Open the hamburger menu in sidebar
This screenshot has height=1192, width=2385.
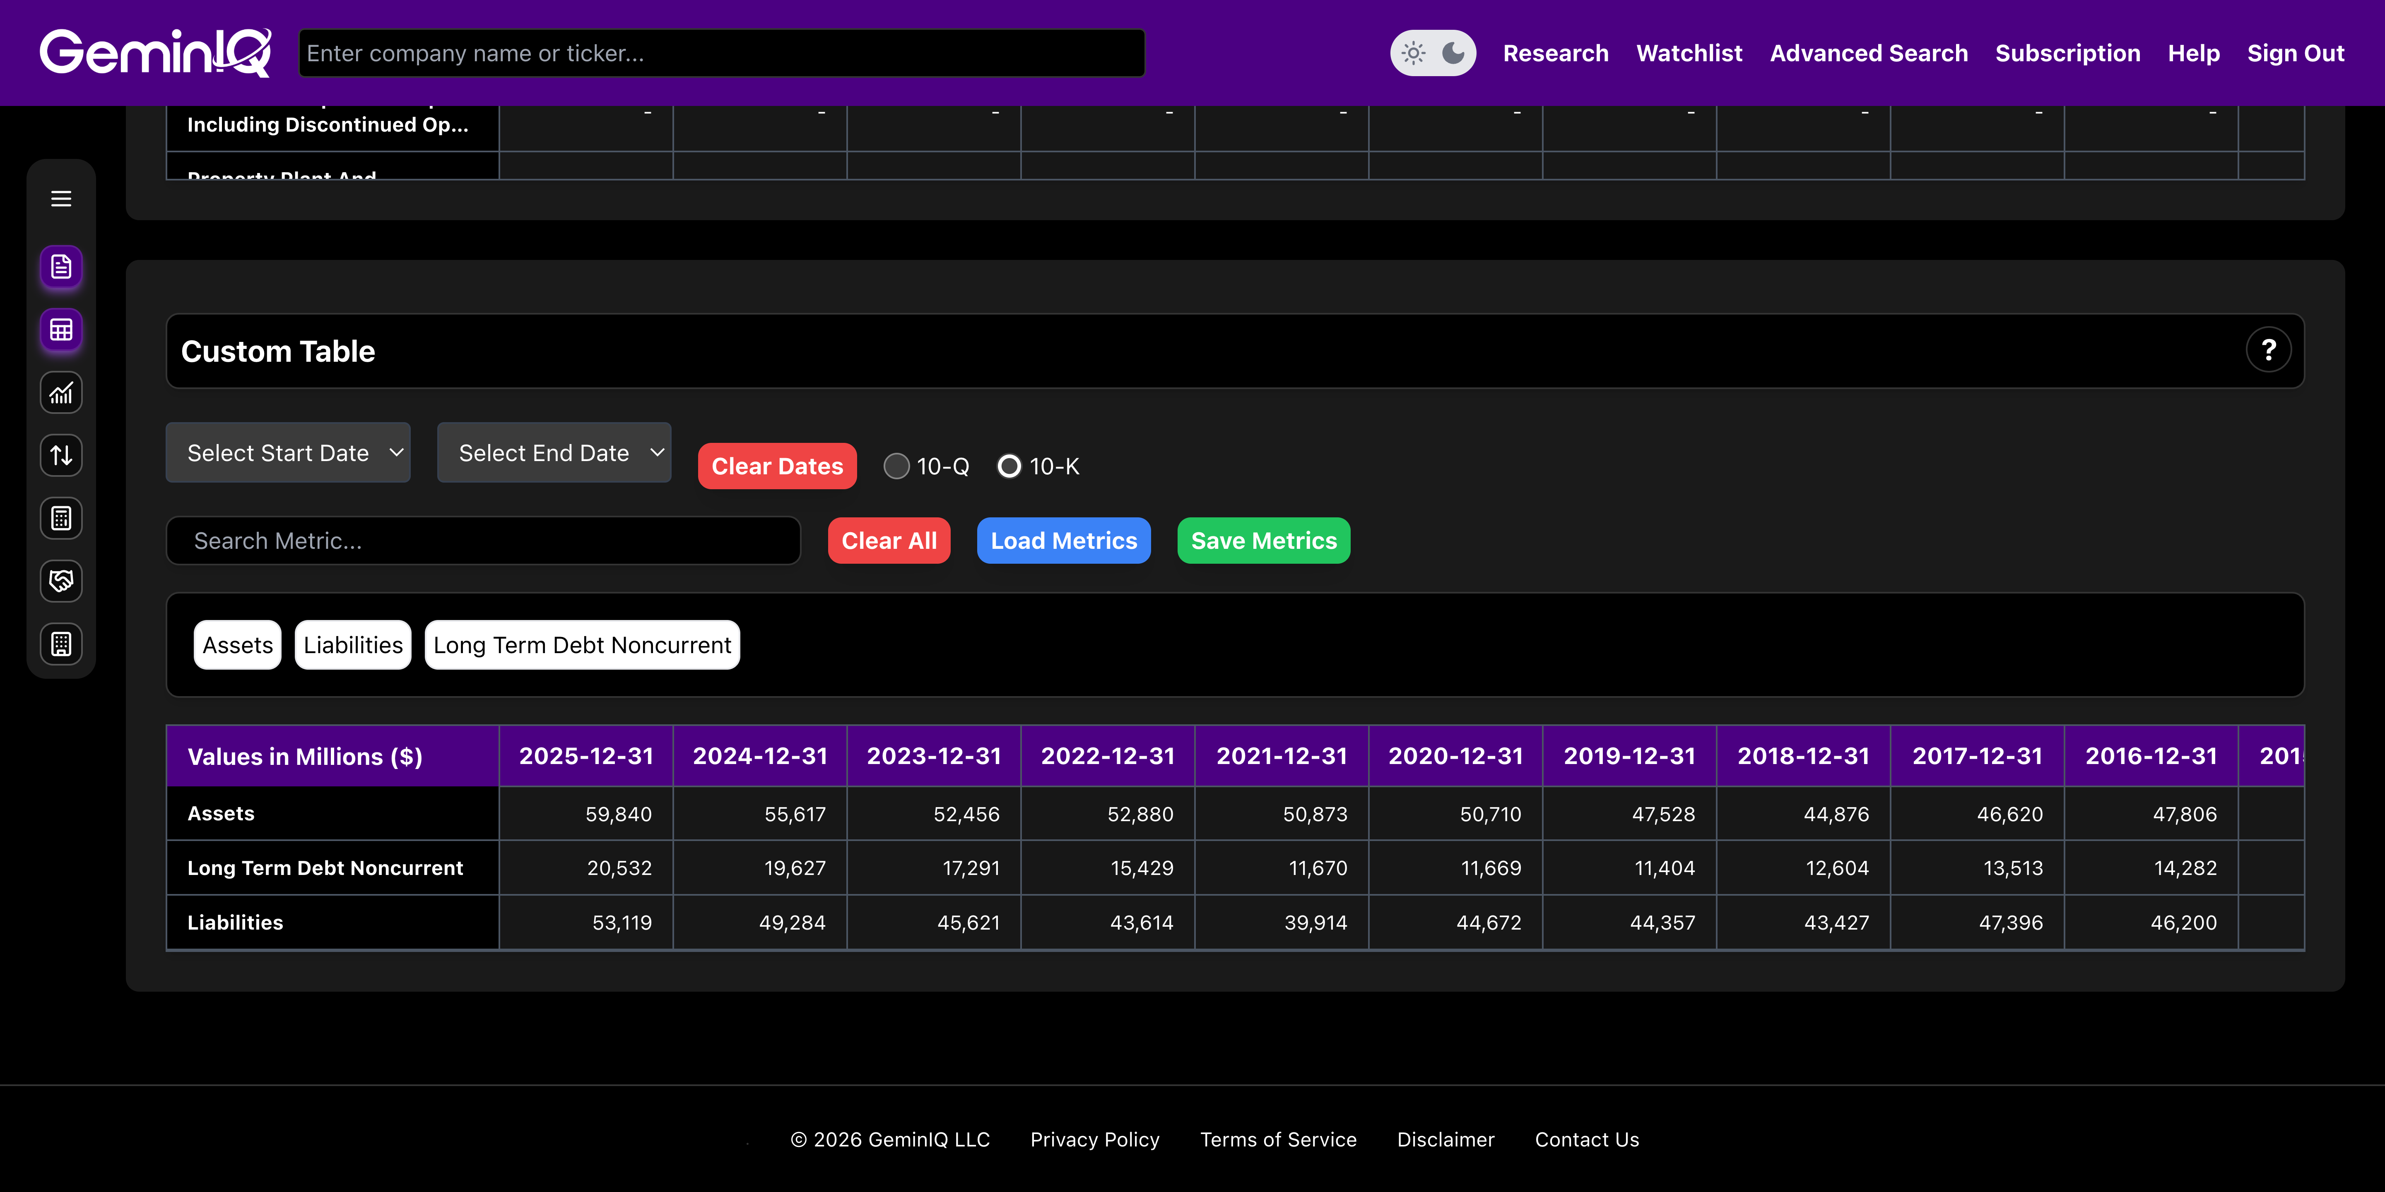click(x=61, y=199)
